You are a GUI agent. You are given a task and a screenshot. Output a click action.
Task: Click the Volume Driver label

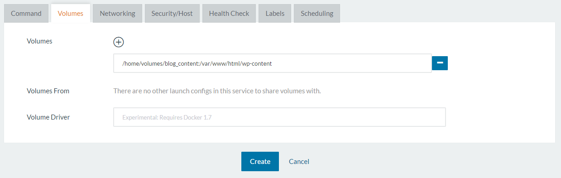48,117
